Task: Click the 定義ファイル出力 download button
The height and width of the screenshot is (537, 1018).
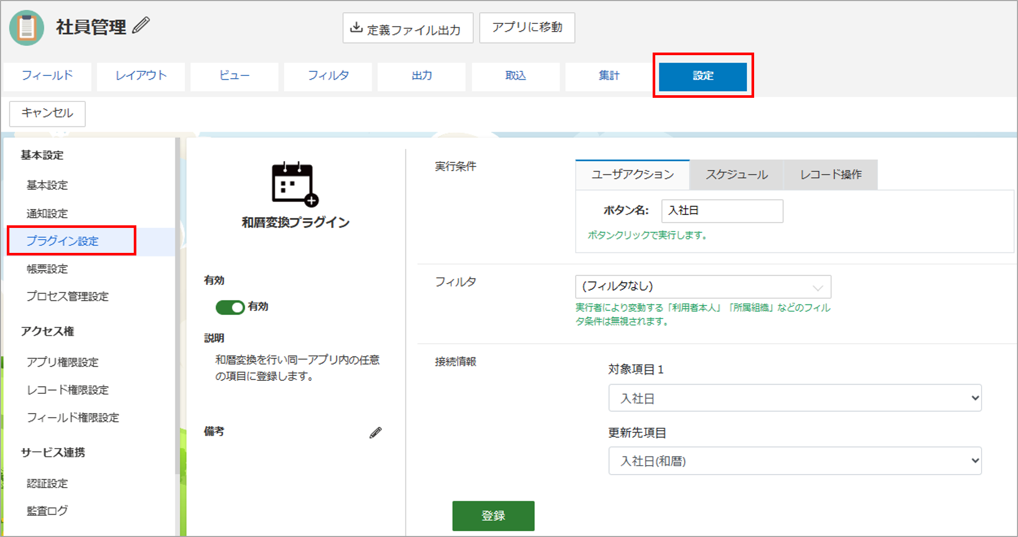Action: tap(408, 28)
